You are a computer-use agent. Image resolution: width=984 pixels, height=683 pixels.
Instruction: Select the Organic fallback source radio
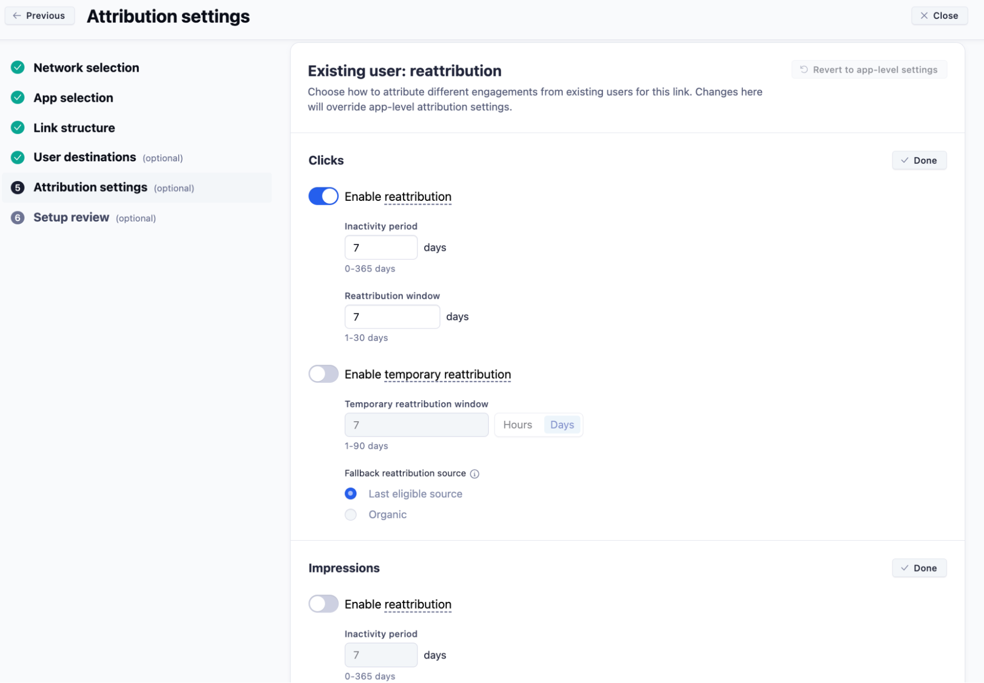point(351,514)
